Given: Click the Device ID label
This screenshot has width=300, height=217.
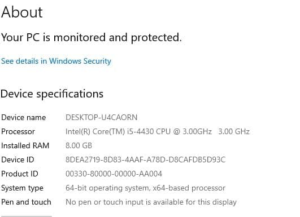Looking at the screenshot, I should click(18, 160).
